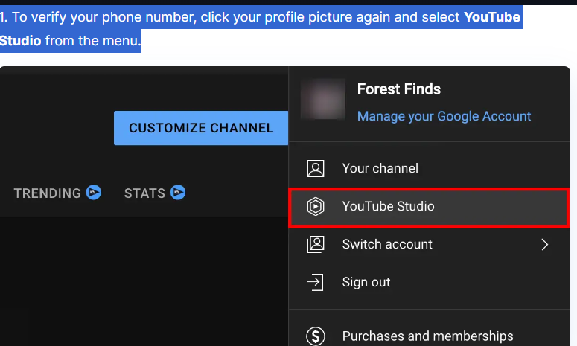This screenshot has width=577, height=346.
Task: Open Purchases and memberships menu item
Action: [x=430, y=336]
